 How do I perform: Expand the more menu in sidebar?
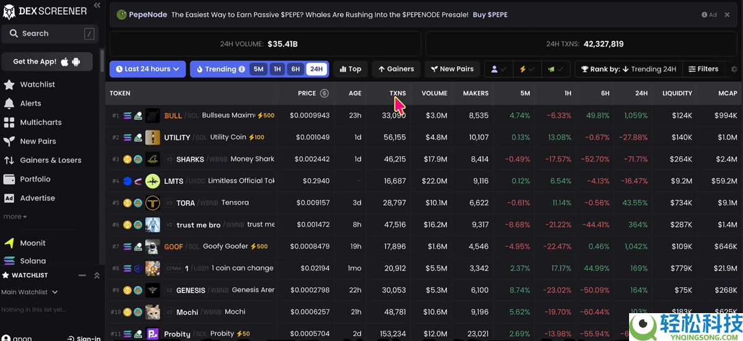point(15,217)
